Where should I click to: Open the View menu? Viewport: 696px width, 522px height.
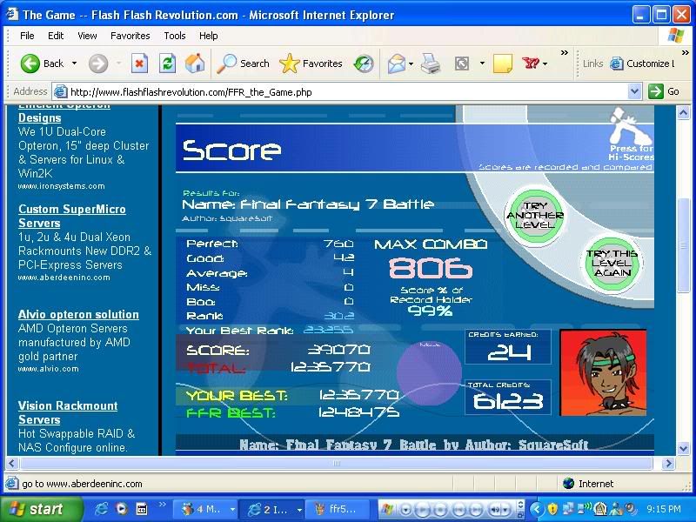point(87,36)
